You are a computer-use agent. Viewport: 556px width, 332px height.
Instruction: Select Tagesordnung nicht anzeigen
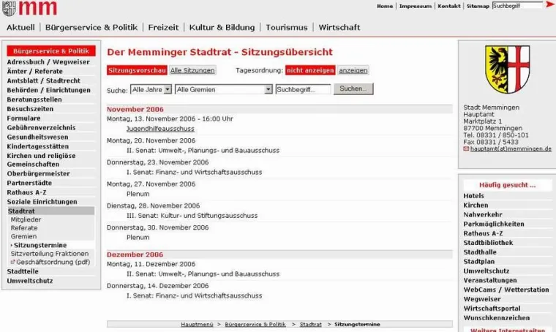tap(310, 70)
